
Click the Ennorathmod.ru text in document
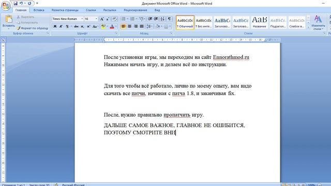coord(231,57)
